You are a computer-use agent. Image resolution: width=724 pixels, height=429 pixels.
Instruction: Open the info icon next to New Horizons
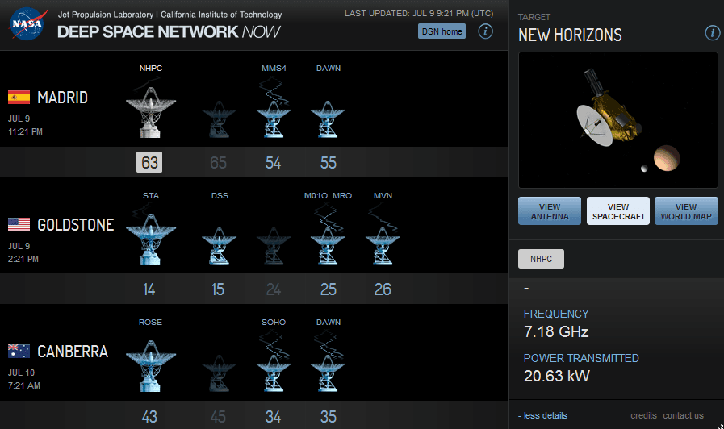pyautogui.click(x=712, y=33)
